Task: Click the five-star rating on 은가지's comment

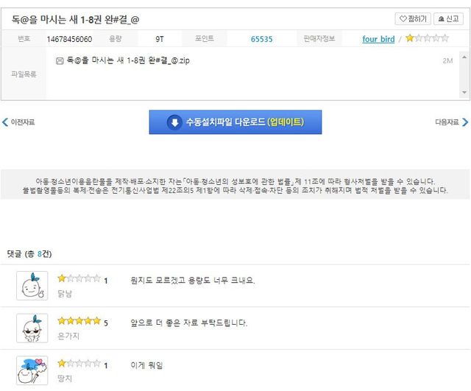Action: pos(79,322)
